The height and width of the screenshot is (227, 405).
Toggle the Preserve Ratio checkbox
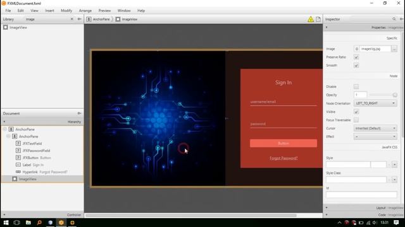[356, 57]
